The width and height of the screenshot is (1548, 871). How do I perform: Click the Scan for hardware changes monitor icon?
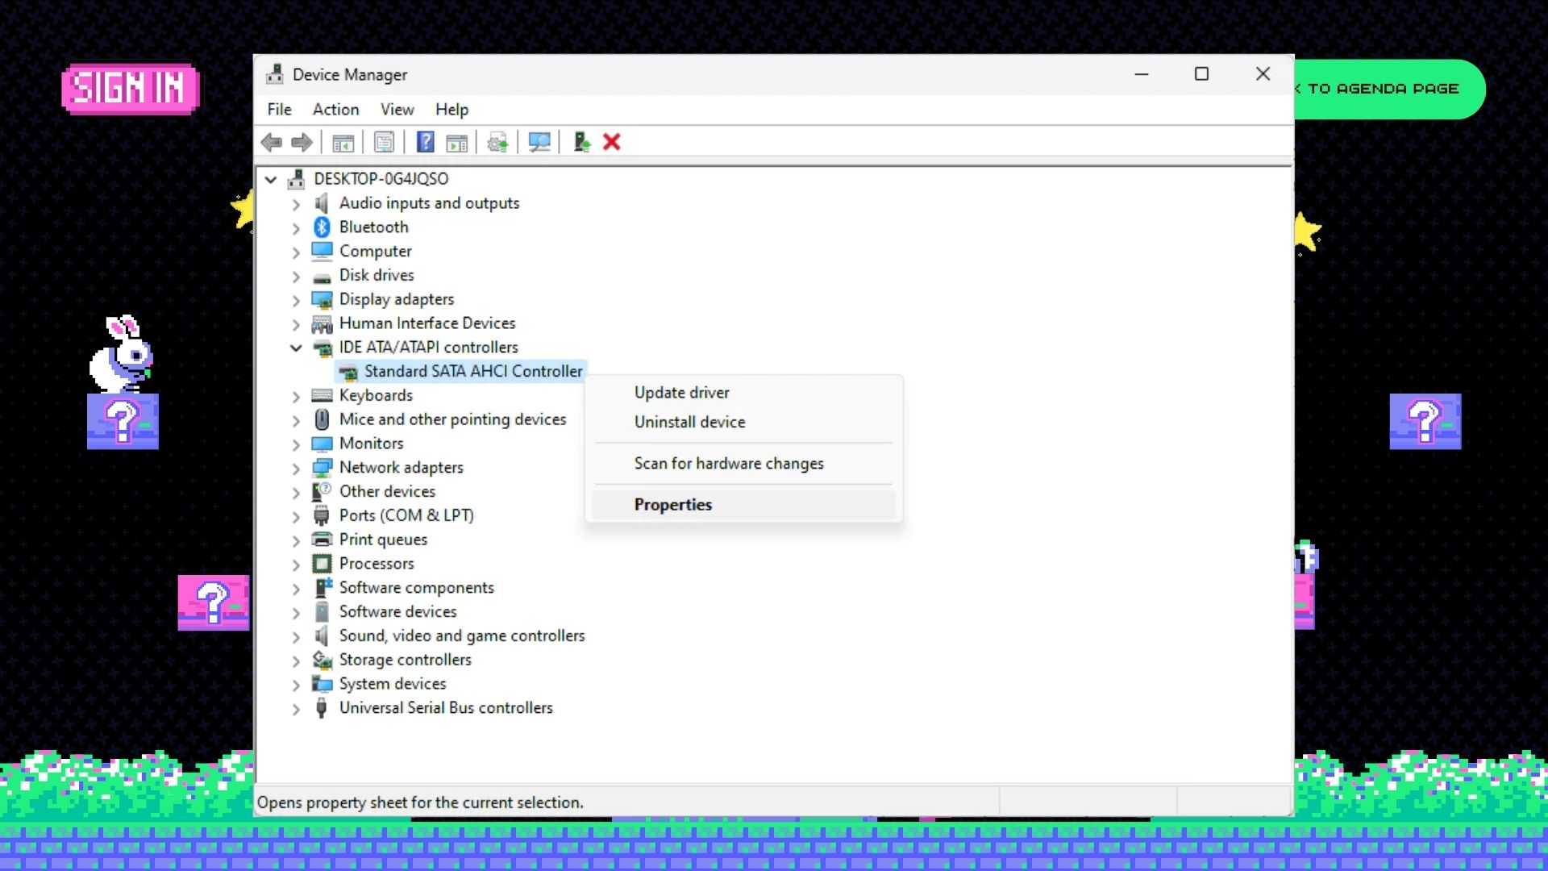click(539, 143)
